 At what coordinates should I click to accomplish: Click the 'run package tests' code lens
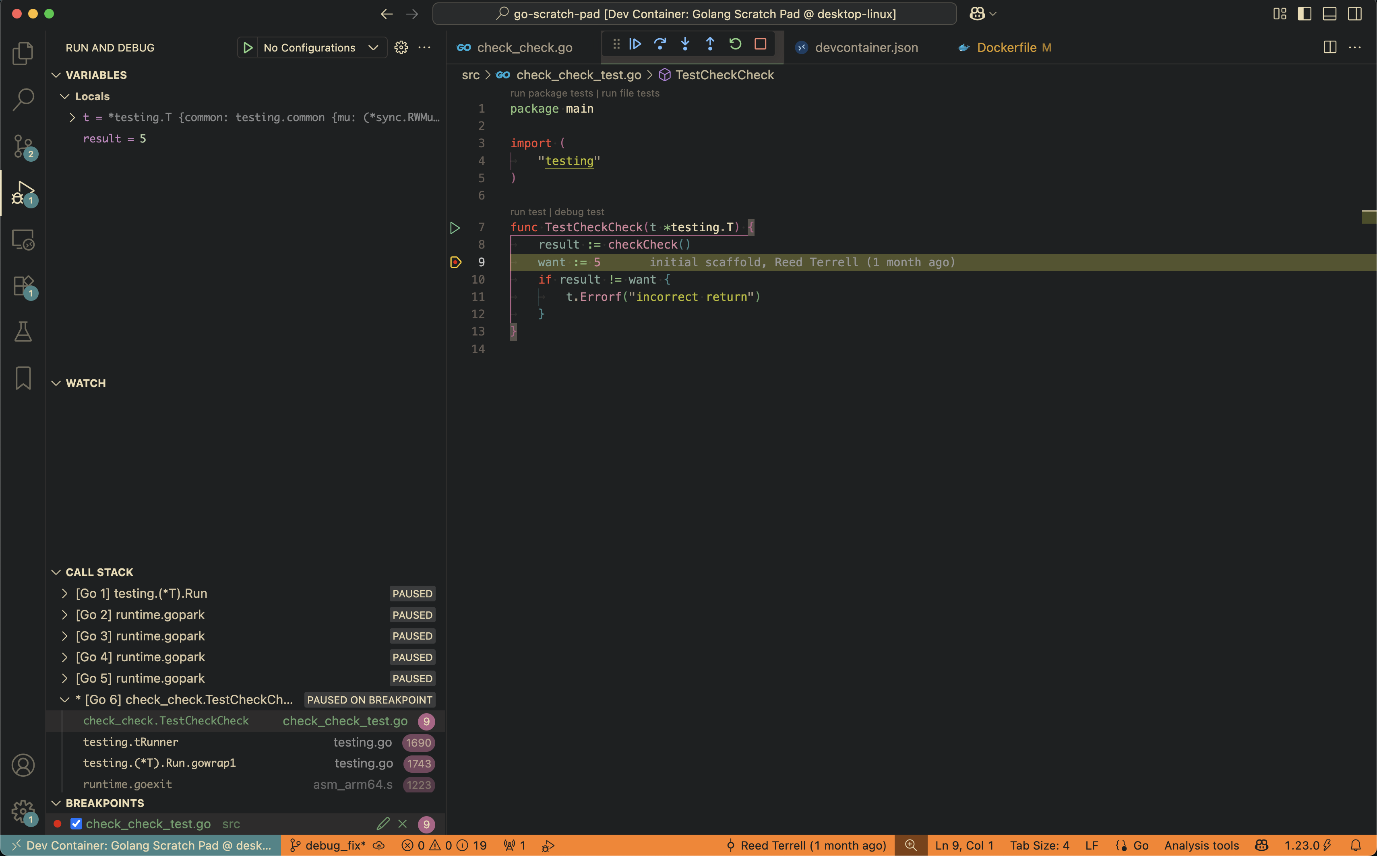(x=551, y=93)
